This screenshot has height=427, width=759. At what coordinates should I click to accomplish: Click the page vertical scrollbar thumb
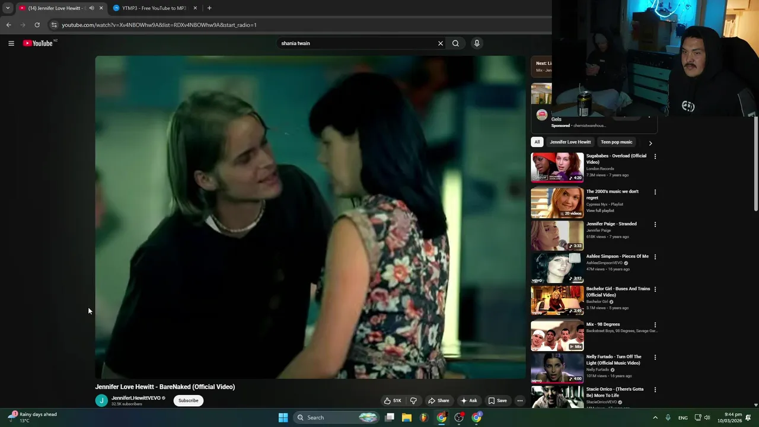pos(756,164)
